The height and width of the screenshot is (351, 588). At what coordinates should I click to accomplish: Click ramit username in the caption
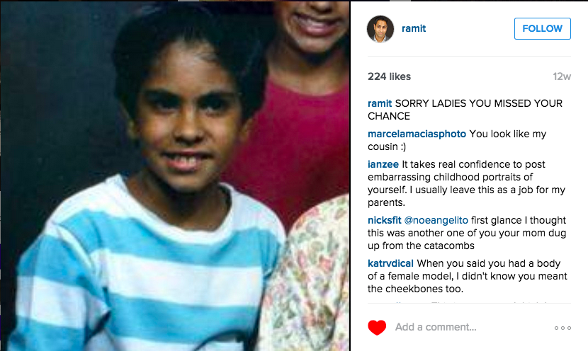click(x=380, y=103)
